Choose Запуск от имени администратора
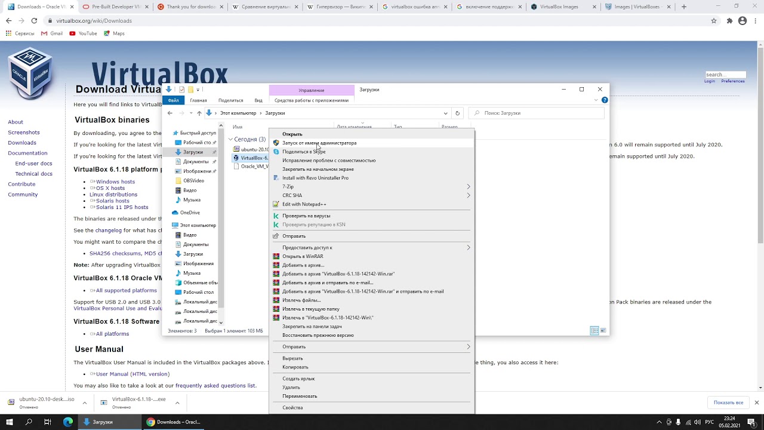Viewport: 764px width, 430px height. (x=371, y=143)
